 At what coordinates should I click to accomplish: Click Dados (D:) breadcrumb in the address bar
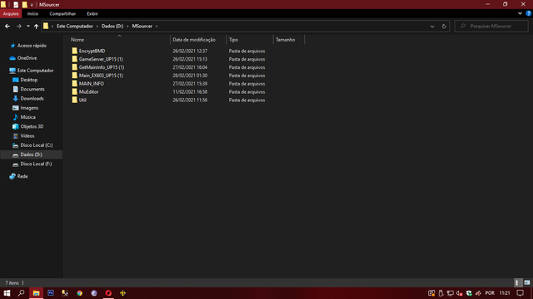112,26
